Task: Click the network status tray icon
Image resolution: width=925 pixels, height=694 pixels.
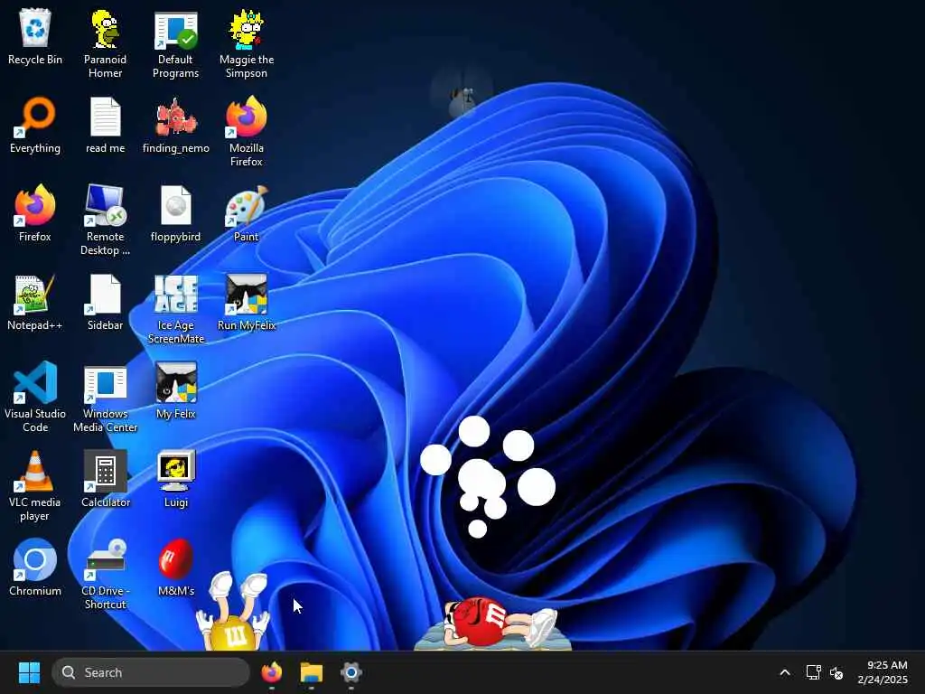Action: pos(814,672)
